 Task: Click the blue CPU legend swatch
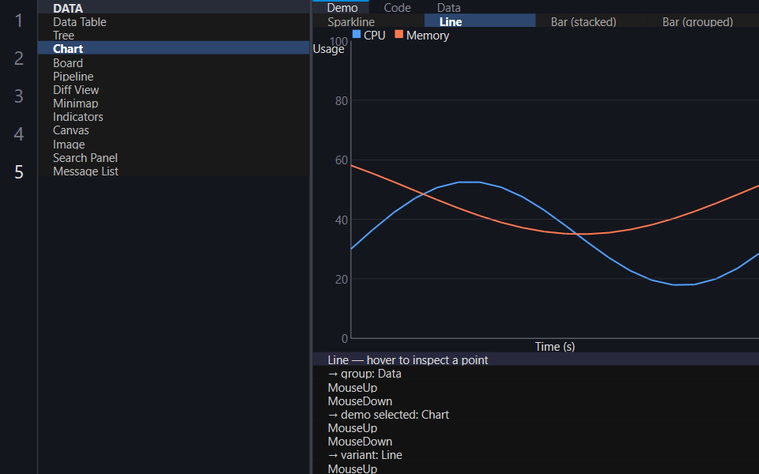[x=357, y=34]
